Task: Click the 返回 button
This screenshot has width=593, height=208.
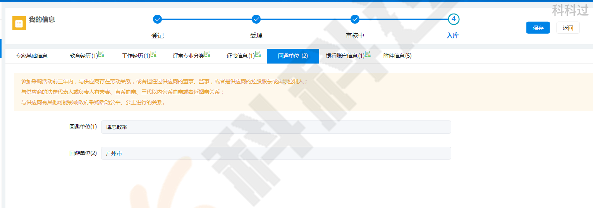Action: tap(568, 28)
